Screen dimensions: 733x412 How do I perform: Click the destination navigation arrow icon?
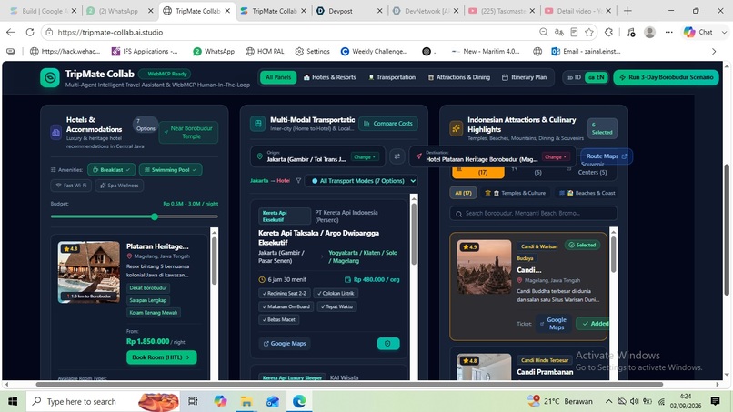click(418, 156)
